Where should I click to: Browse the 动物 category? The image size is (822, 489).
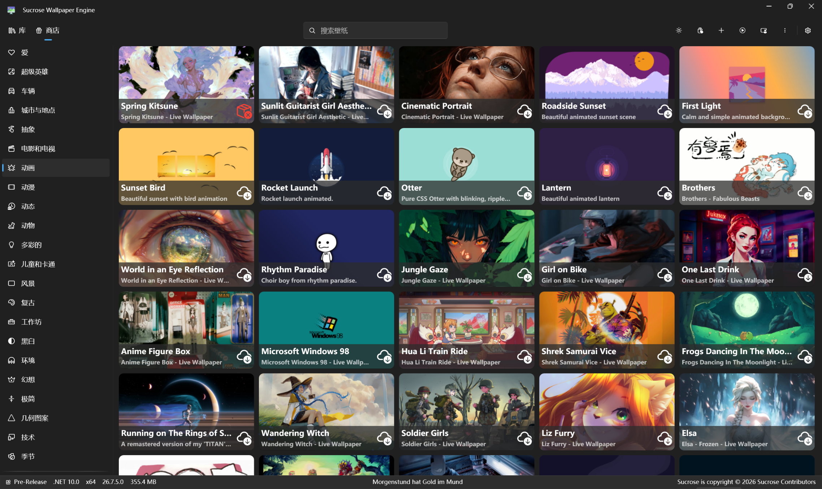[x=56, y=226]
